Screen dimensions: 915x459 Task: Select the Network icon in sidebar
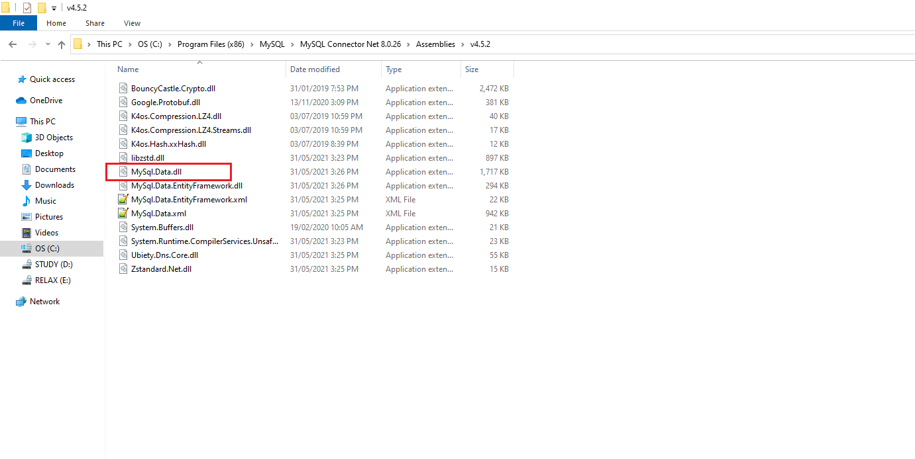point(21,302)
